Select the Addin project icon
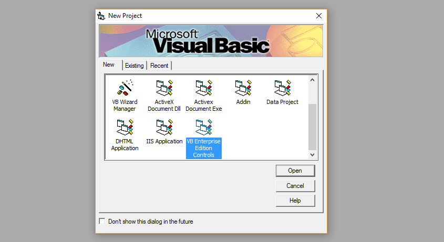 (x=243, y=88)
